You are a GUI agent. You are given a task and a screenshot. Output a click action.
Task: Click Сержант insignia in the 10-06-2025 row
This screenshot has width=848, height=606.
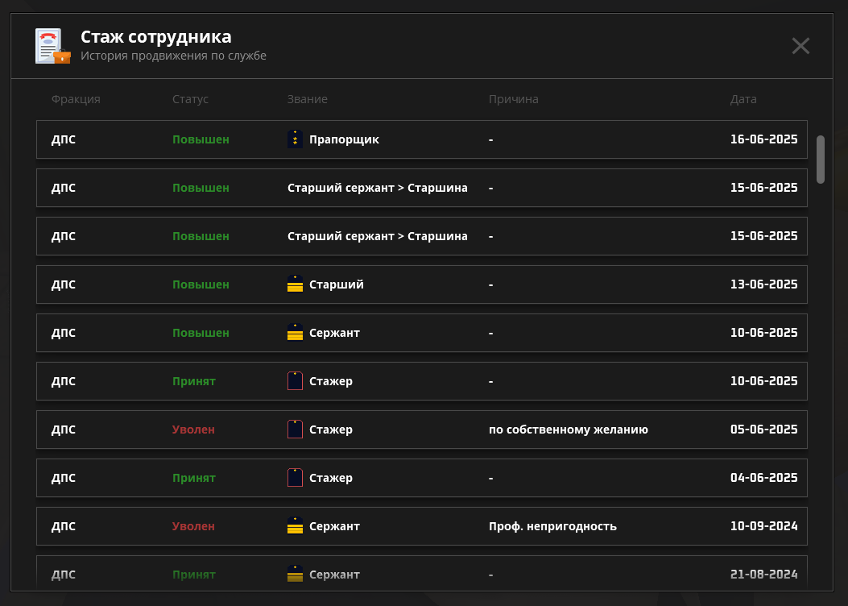coord(295,333)
